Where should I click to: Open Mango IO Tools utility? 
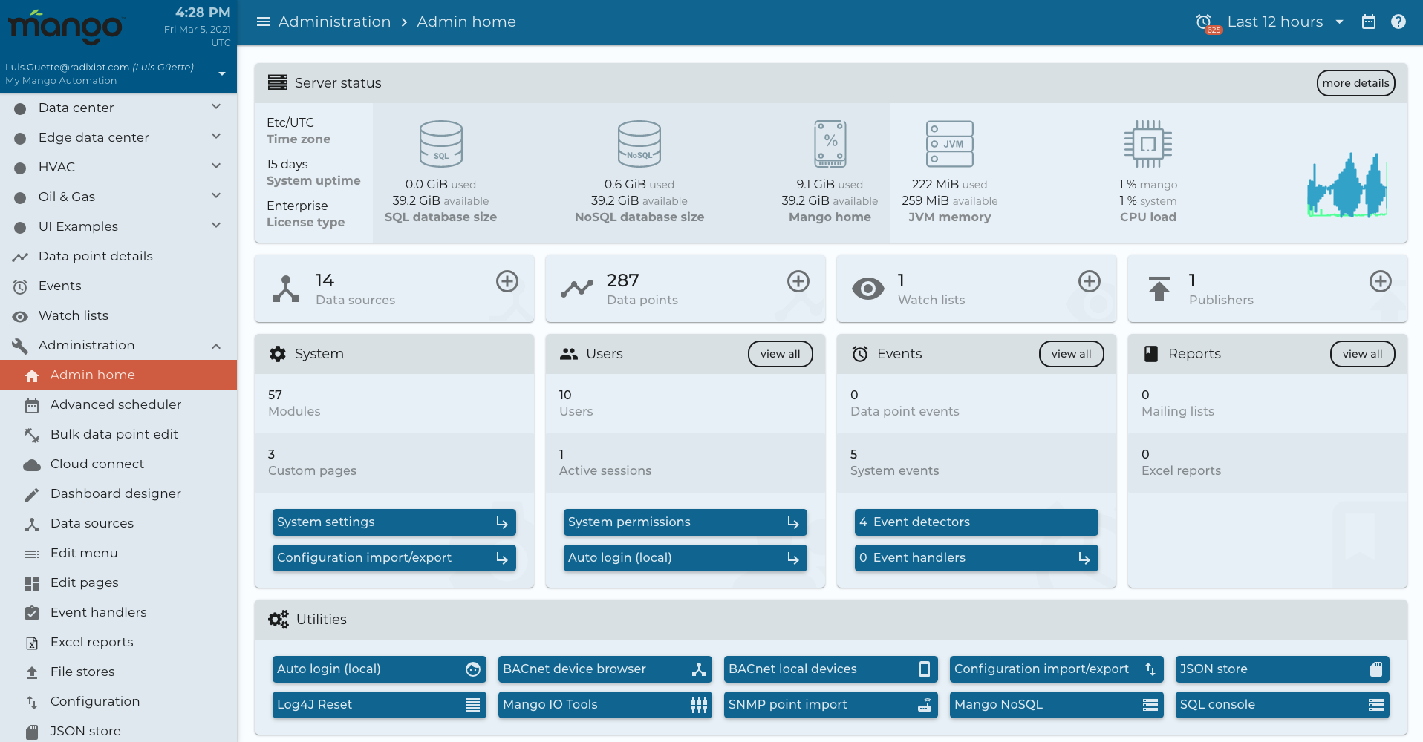605,705
